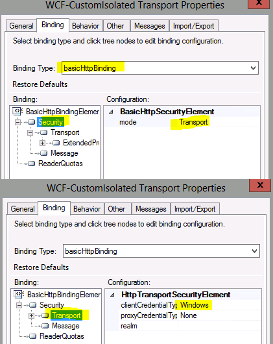273x344 pixels.
Task: Click BasicHttpBindingElement XML icon in lower tree
Action: click(19, 294)
